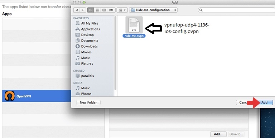The width and height of the screenshot is (275, 138).
Task: Create a New Folder
Action: point(88,103)
